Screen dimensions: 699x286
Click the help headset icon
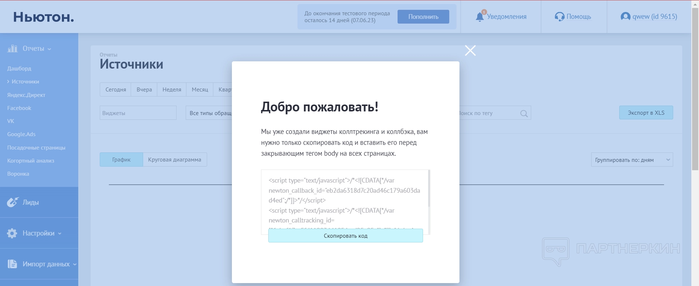[x=559, y=17]
